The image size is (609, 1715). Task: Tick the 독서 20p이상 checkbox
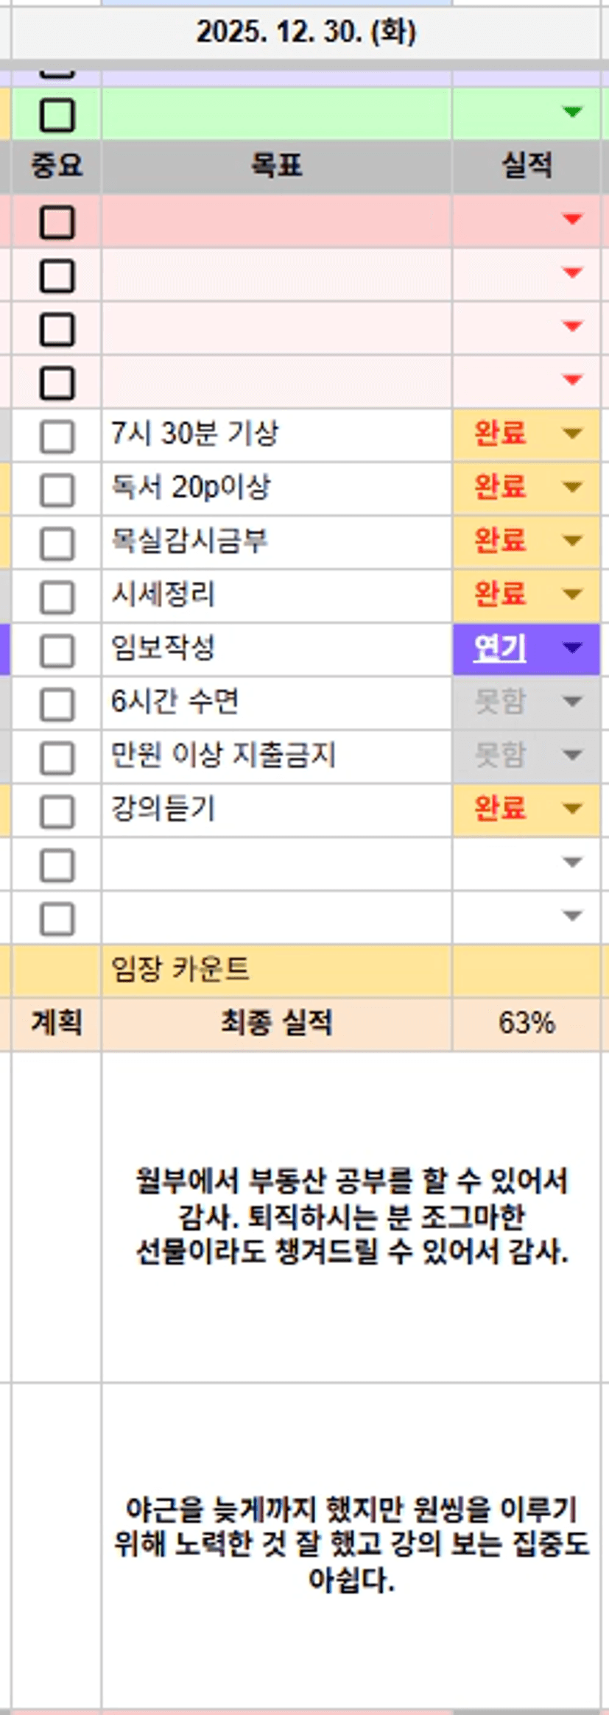click(x=57, y=490)
